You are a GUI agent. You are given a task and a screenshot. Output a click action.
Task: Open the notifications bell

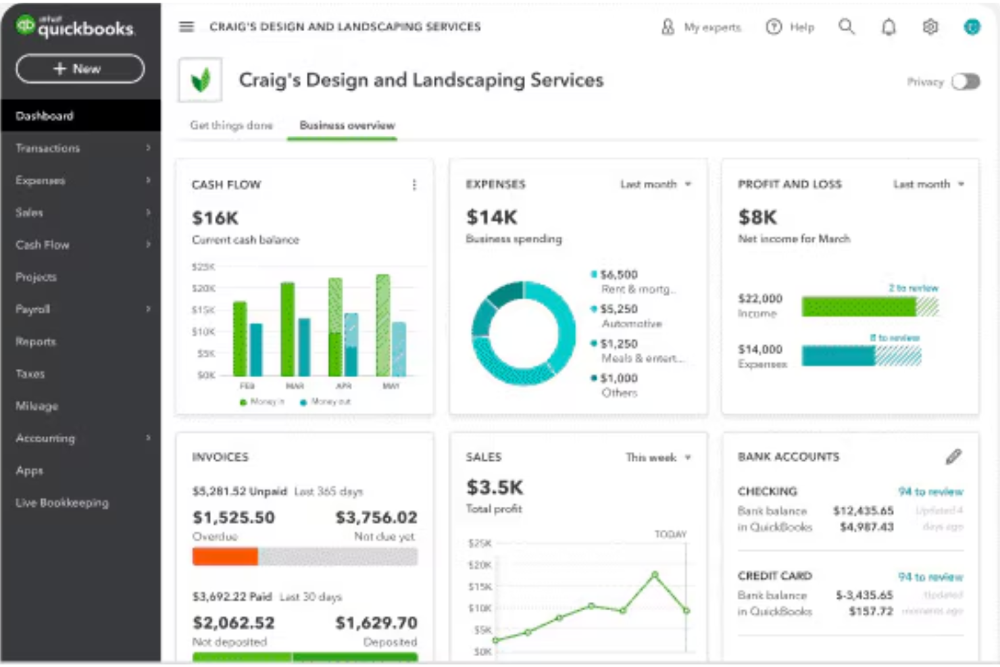[889, 27]
